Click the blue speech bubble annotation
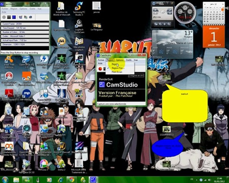 pos(167,147)
